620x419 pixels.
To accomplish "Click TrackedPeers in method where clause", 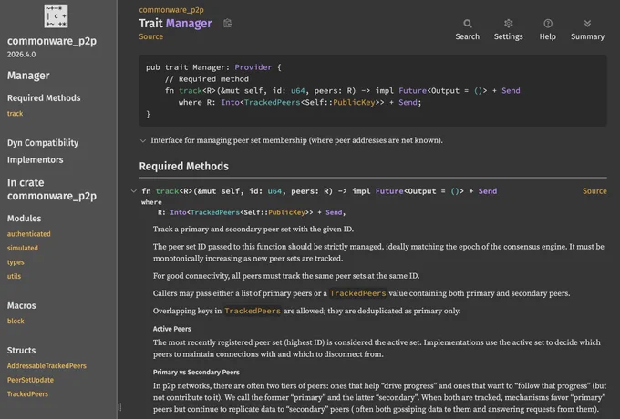I will click(215, 212).
